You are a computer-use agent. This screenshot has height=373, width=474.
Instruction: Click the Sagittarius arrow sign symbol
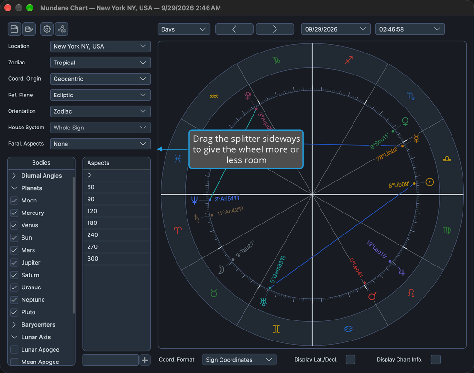coord(349,60)
